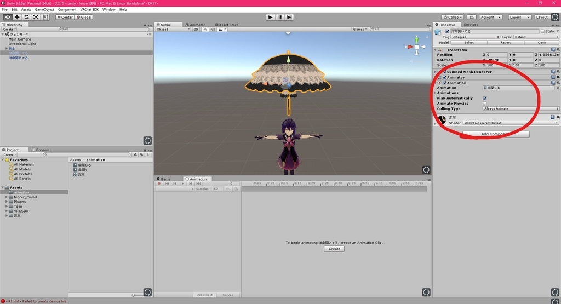Toggle 2D scene view mode
The width and height of the screenshot is (561, 304).
196,30
